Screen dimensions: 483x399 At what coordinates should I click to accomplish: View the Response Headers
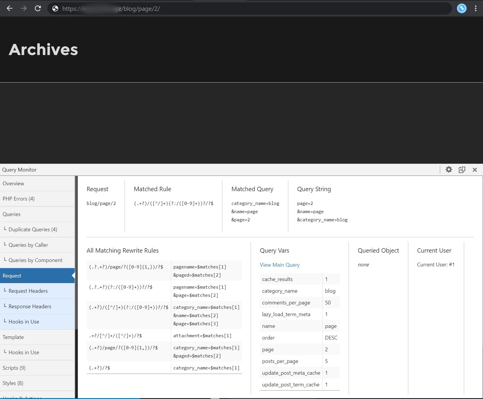tap(30, 306)
